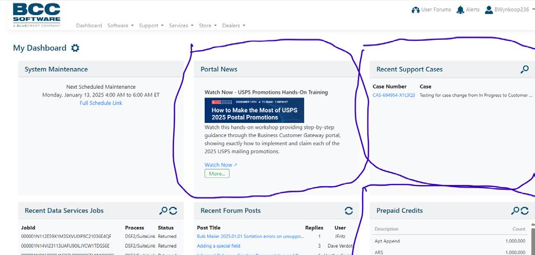This screenshot has width=535, height=255.
Task: Refresh the Recent Data Services Jobs panel
Action: coord(173,211)
